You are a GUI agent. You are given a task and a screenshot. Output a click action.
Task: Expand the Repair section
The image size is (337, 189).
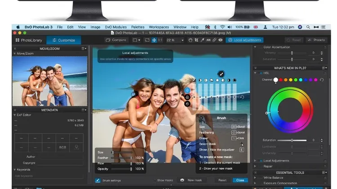pos(255,166)
